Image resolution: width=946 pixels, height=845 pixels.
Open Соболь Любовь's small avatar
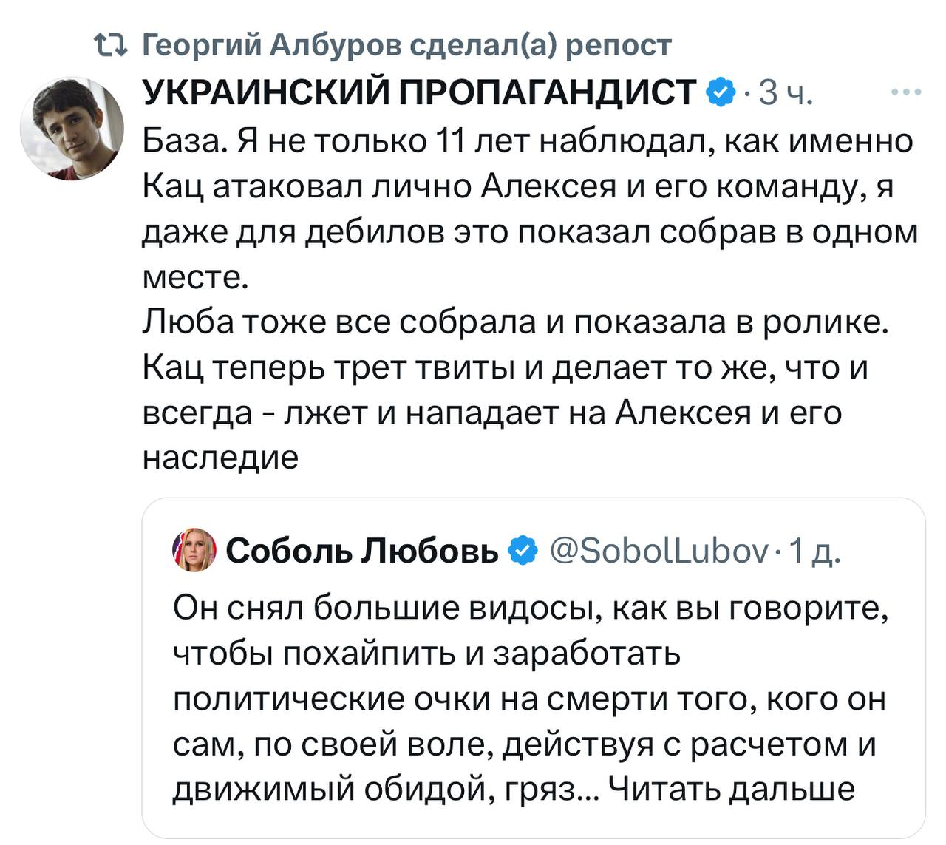coord(194,550)
